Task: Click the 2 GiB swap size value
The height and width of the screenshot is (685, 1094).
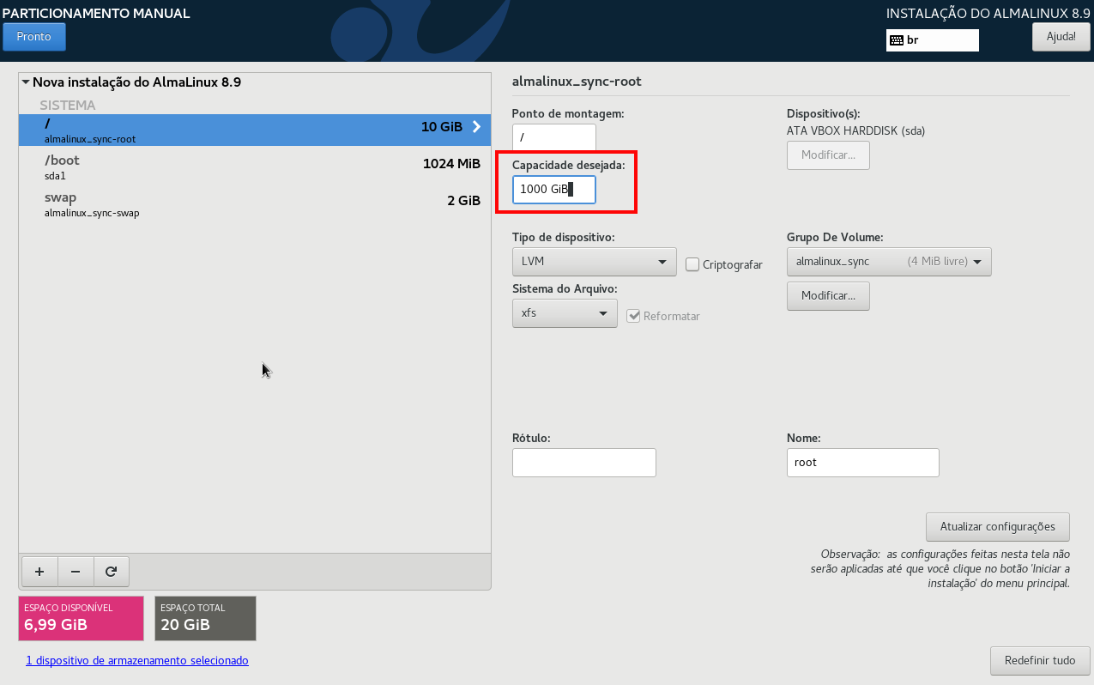Action: click(x=463, y=200)
